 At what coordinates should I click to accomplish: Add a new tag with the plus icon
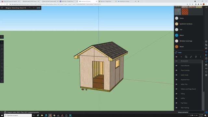point(181,57)
